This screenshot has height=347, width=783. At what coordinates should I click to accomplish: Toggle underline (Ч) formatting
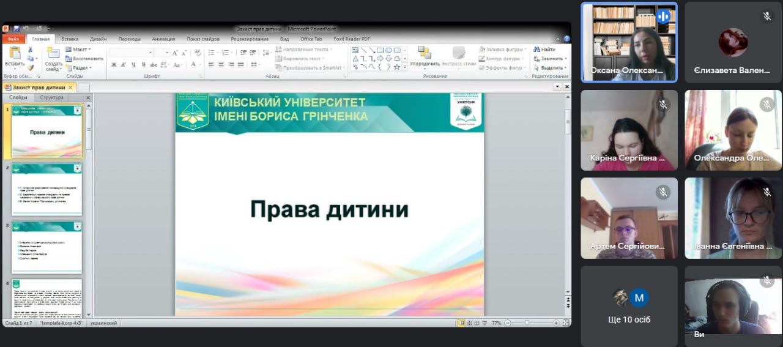(x=133, y=65)
